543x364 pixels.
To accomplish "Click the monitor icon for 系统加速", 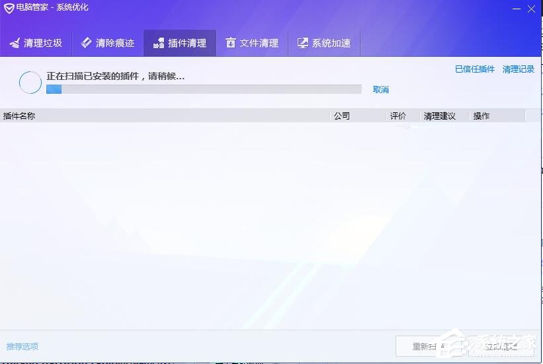I will 303,44.
